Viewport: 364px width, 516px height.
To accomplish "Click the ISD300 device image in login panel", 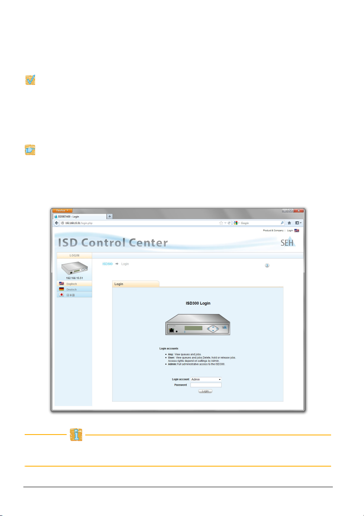I will point(198,325).
